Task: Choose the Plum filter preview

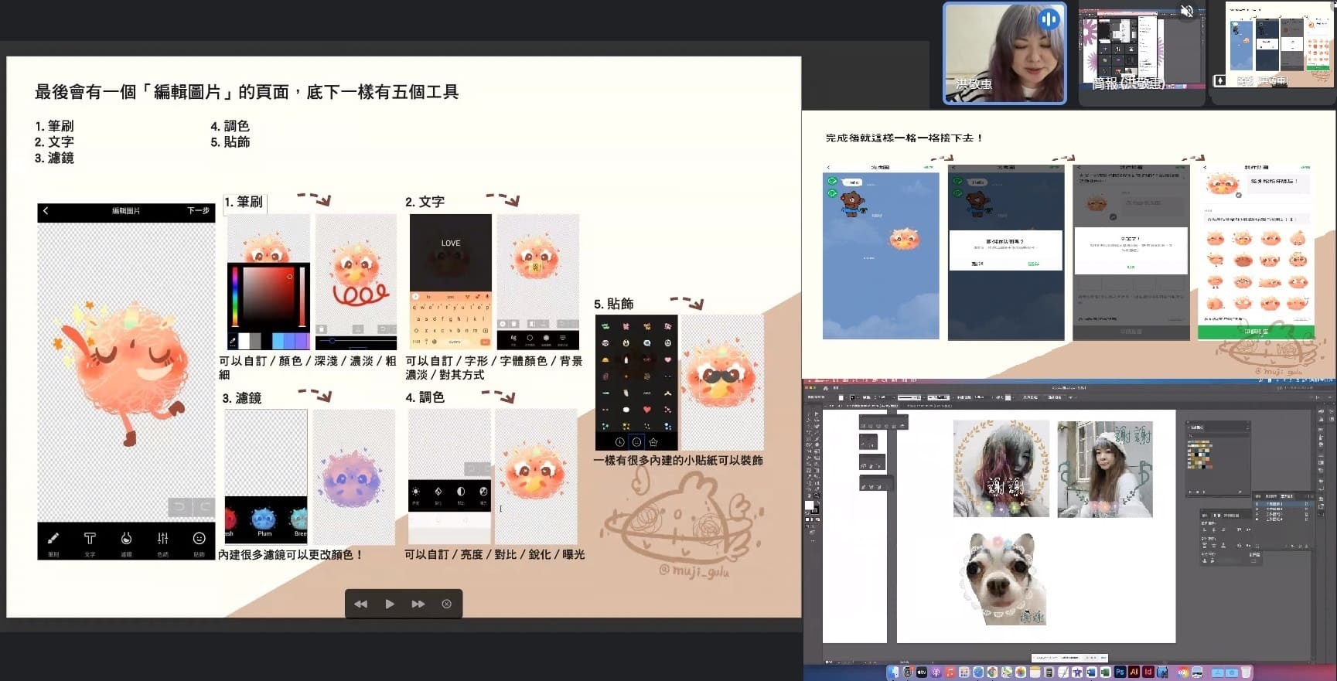Action: pos(264,518)
